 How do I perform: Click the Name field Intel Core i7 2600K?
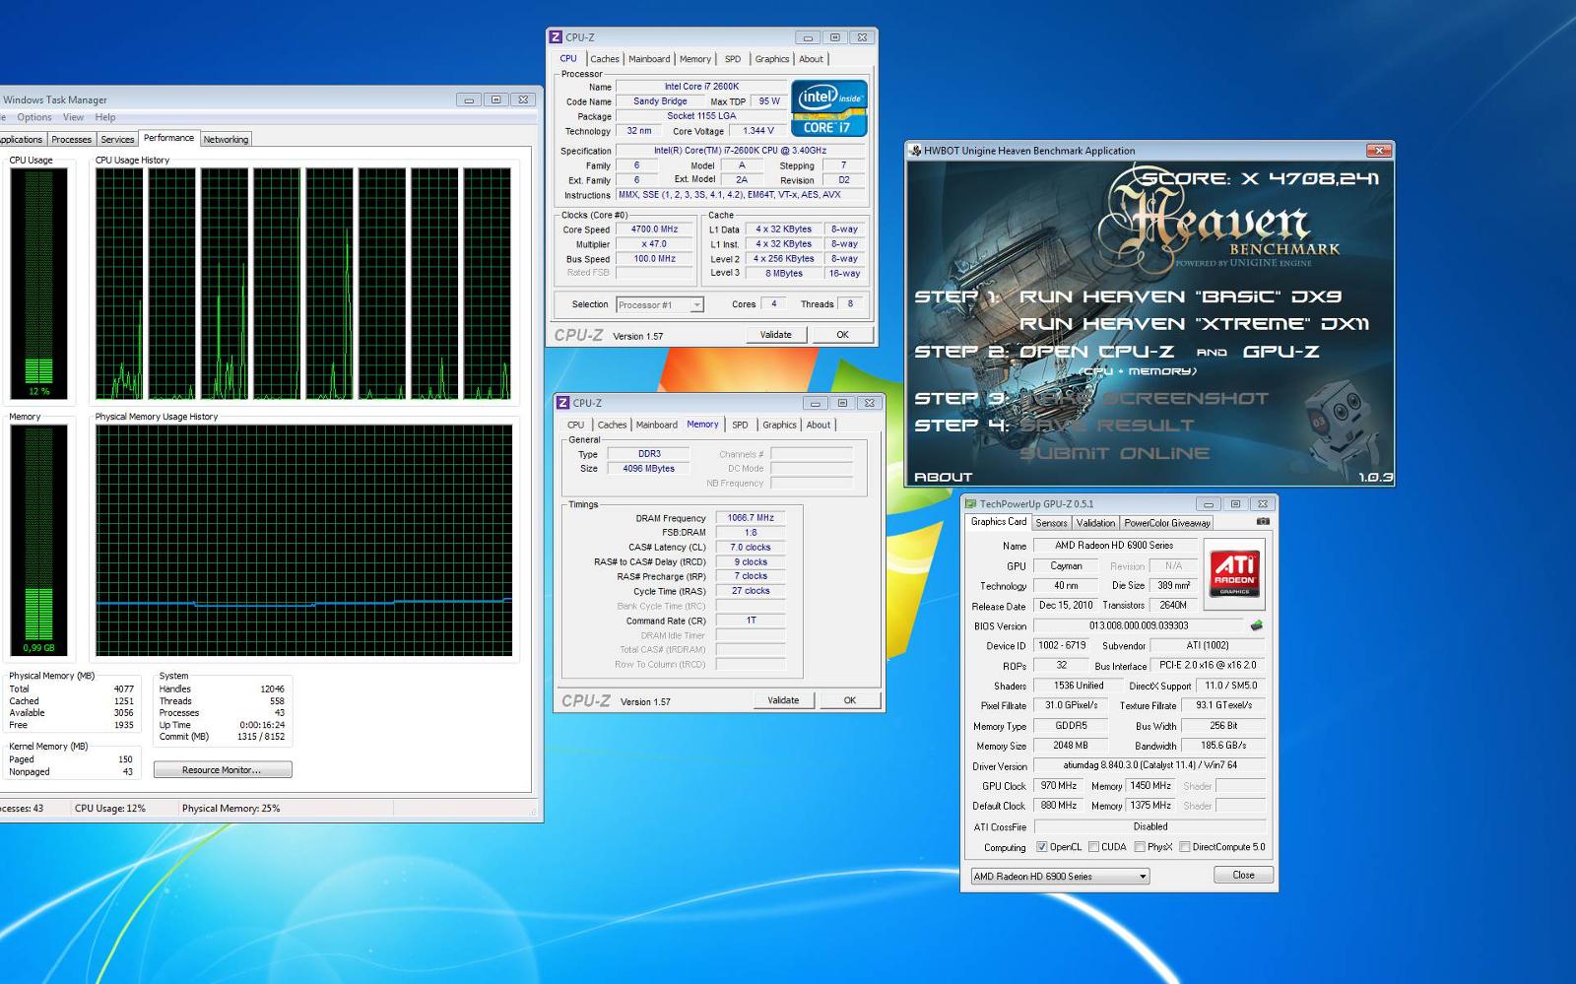click(701, 87)
